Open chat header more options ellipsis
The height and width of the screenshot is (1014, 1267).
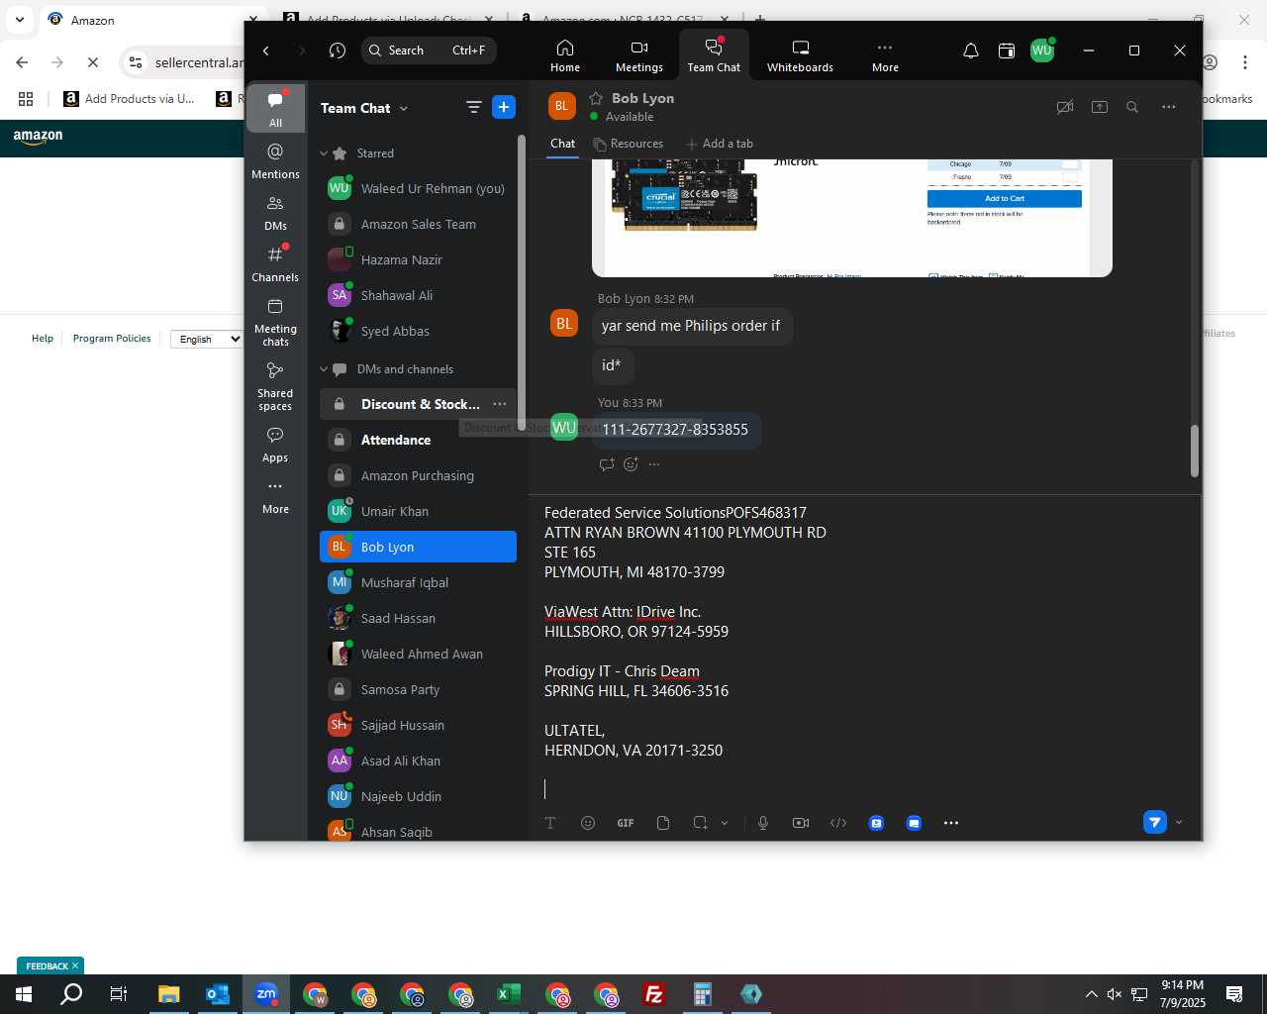[1169, 107]
